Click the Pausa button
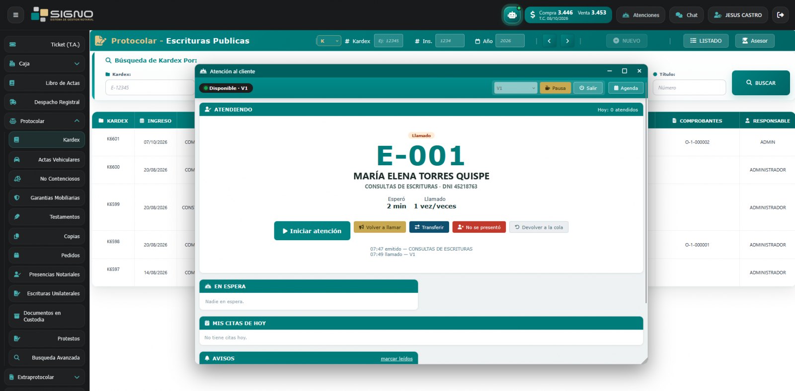This screenshot has height=391, width=795. [x=555, y=88]
